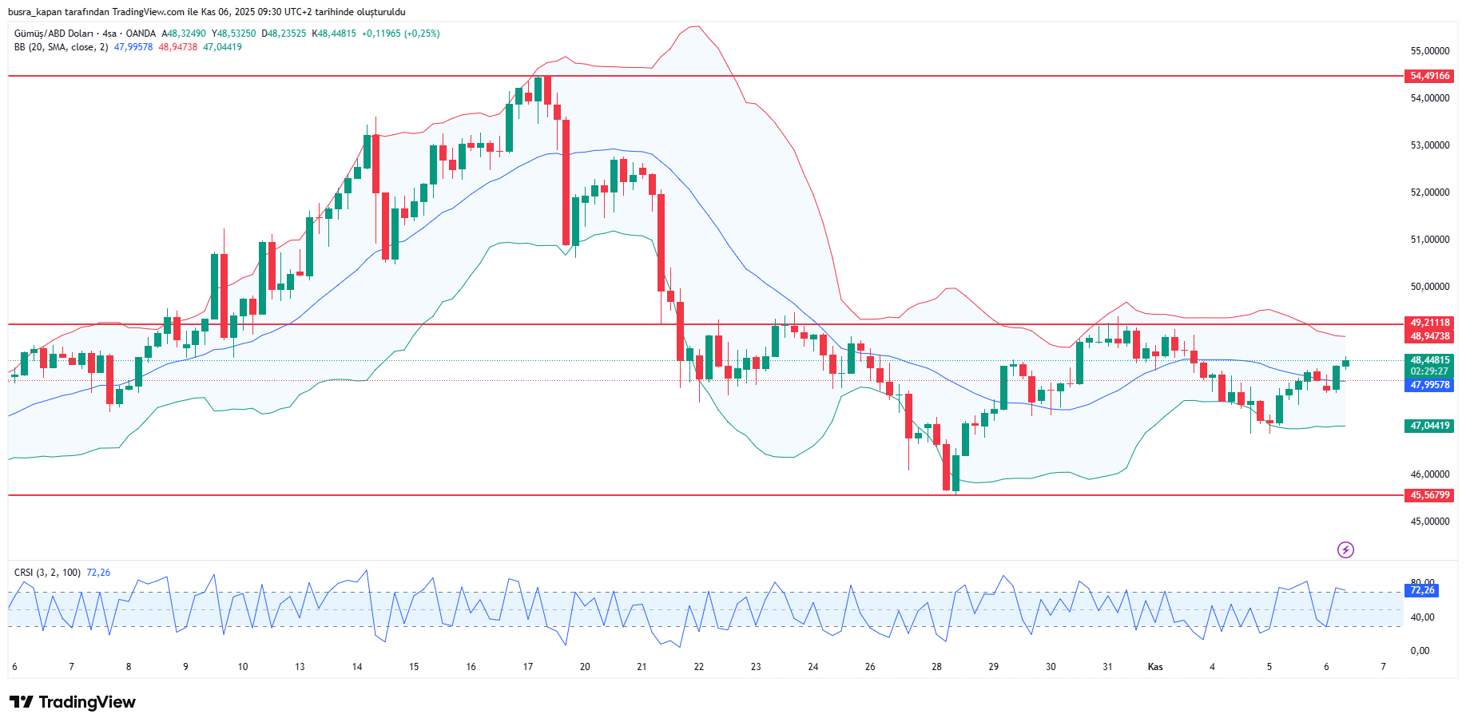Click date label 17 on time axis
Screen dimensions: 1466x726
[x=527, y=667]
